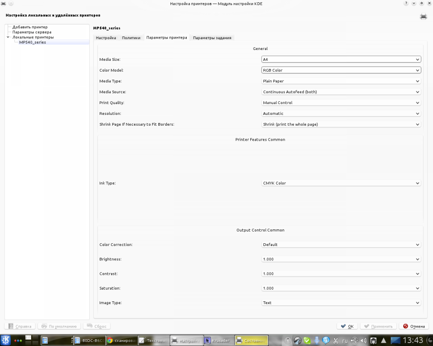Viewport: 433px width, 346px height.
Task: Click the 'Printer Features Common' section heading
Action: click(x=260, y=140)
